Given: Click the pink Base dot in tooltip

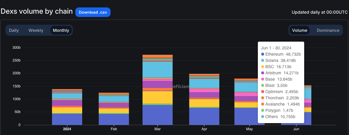Looking at the screenshot, I should click(263, 79).
